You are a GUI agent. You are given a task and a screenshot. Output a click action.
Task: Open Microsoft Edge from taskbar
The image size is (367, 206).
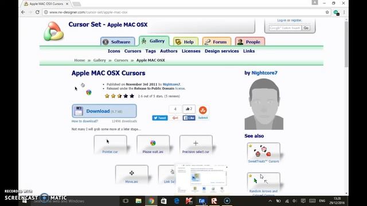tap(177, 201)
